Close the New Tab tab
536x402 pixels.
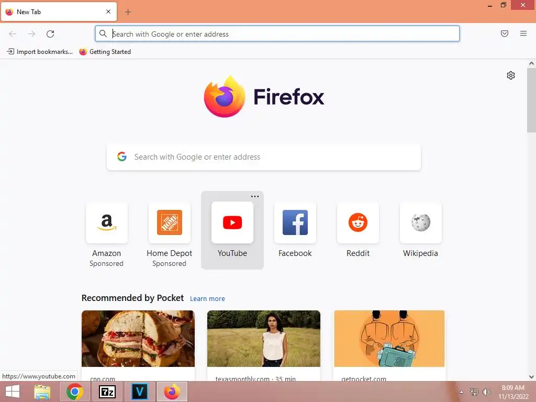point(108,12)
